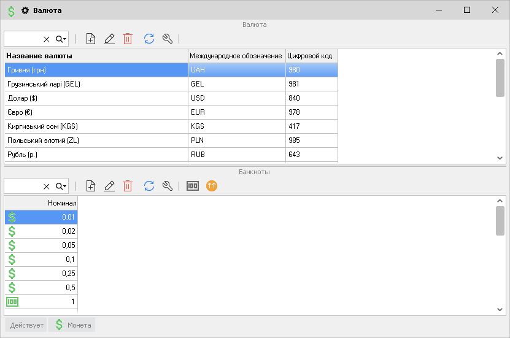Refresh the banknotes list
Image resolution: width=510 pixels, height=338 pixels.
point(149,185)
